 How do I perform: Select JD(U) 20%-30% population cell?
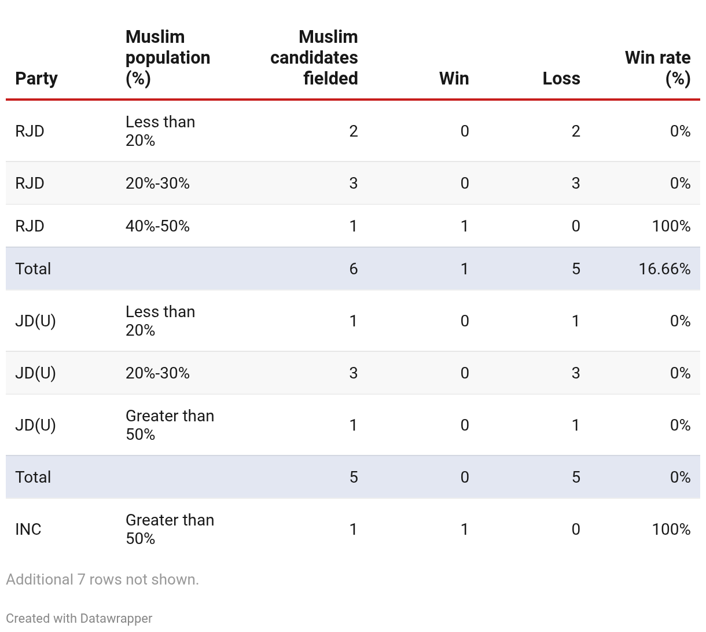point(157,373)
